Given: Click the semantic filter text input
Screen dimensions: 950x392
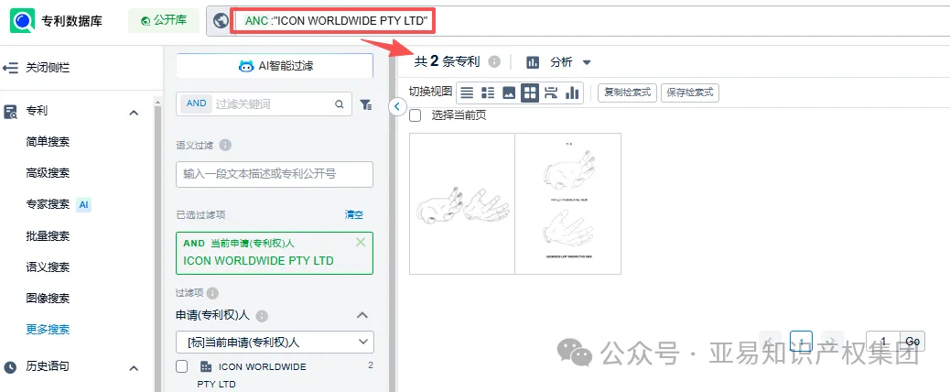Looking at the screenshot, I should (275, 175).
